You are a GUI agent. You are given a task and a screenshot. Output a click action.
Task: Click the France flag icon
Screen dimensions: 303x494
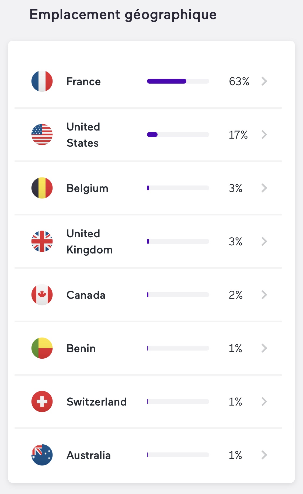pos(42,81)
